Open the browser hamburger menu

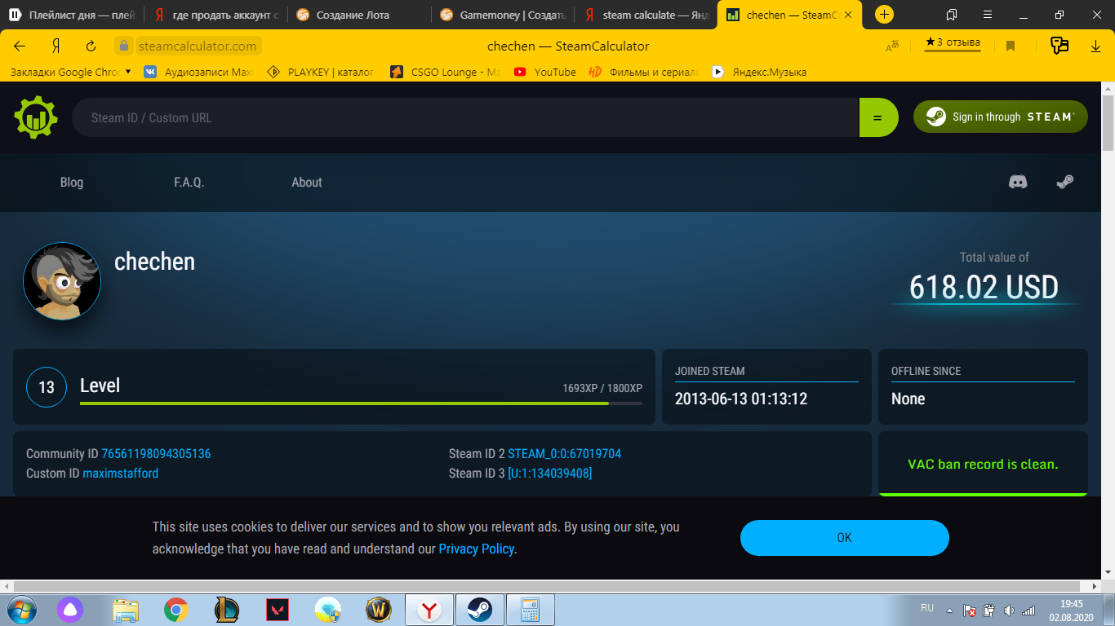click(988, 15)
